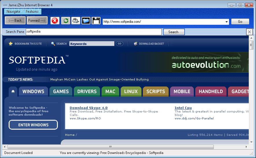Screen dimensions: 256x158
Task: Open the HANDHELD category tab
Action: [x=211, y=91]
